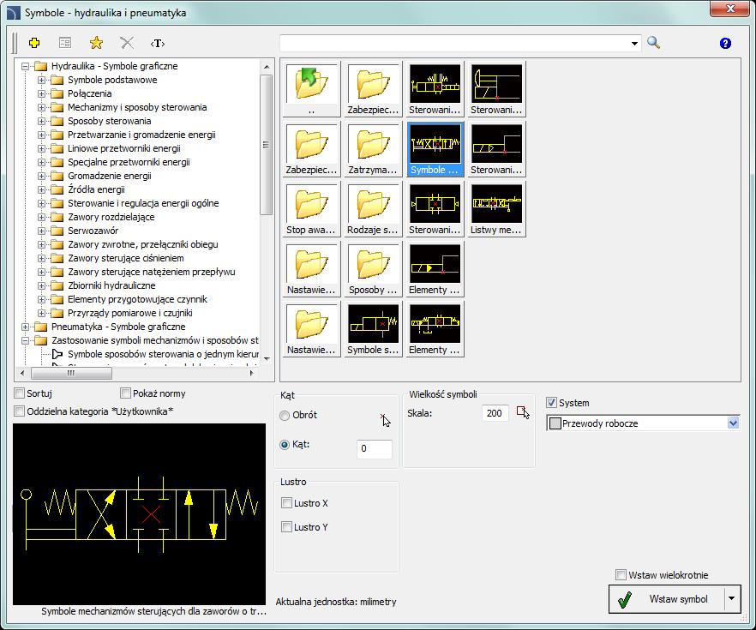Select 'Sposoby sterowania' tree item
756x630 pixels.
pyautogui.click(x=110, y=121)
